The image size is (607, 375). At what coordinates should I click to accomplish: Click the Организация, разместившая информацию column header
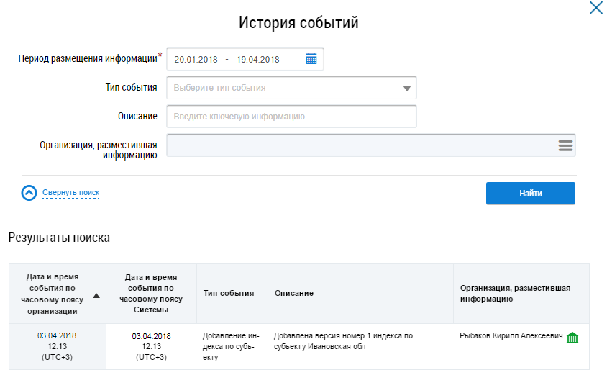tap(521, 293)
